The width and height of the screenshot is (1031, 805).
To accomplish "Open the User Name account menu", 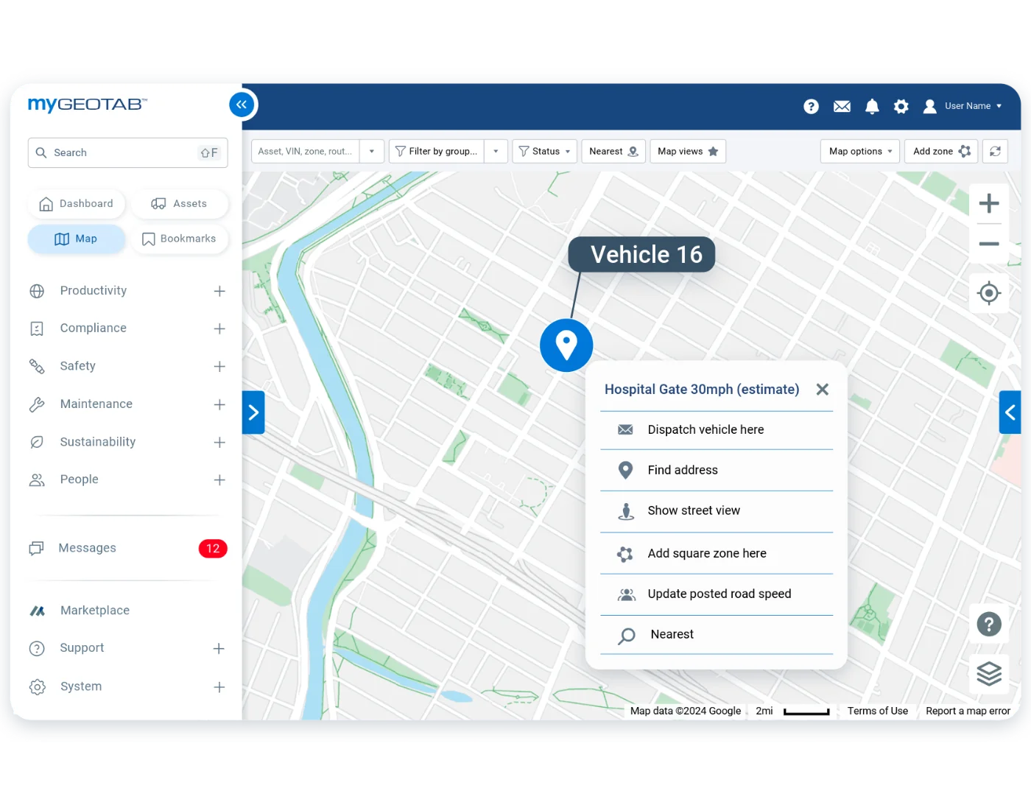I will tap(963, 106).
